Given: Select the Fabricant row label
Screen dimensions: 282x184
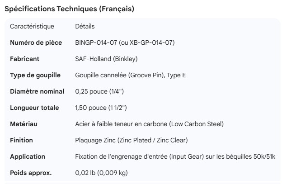Looking at the screenshot, I should pos(25,59).
